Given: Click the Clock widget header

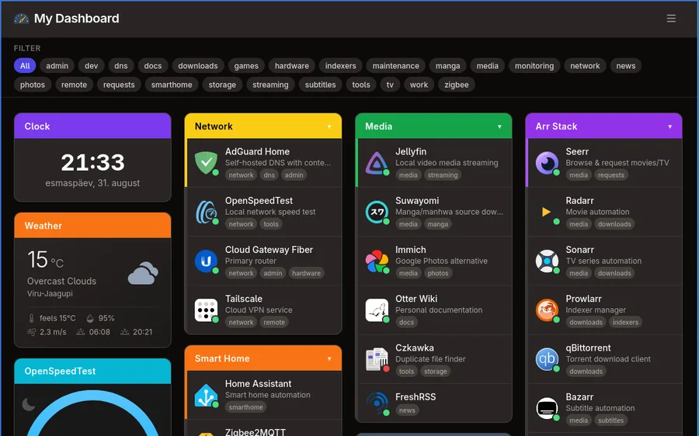Looking at the screenshot, I should point(92,126).
